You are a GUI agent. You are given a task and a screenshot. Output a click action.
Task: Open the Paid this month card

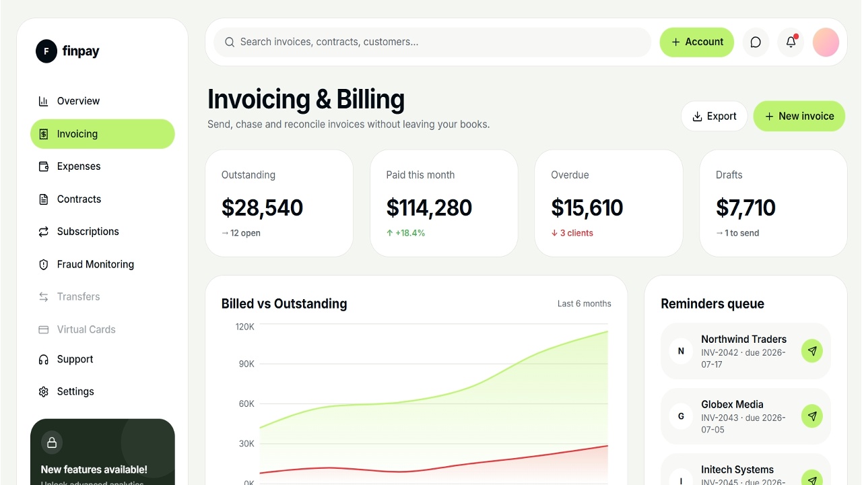click(444, 203)
